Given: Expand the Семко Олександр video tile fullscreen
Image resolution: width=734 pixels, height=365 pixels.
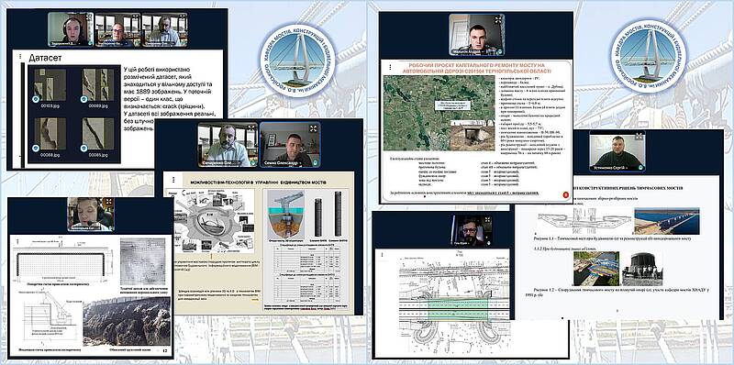Looking at the screenshot, I should click(x=313, y=128).
